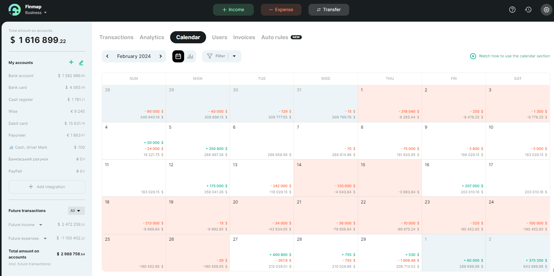Open the Invoices tab
This screenshot has height=276, width=554.
click(x=244, y=37)
